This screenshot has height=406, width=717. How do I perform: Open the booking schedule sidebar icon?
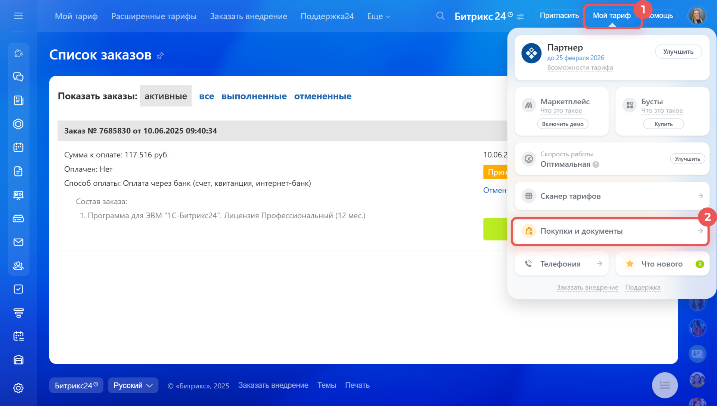18,336
